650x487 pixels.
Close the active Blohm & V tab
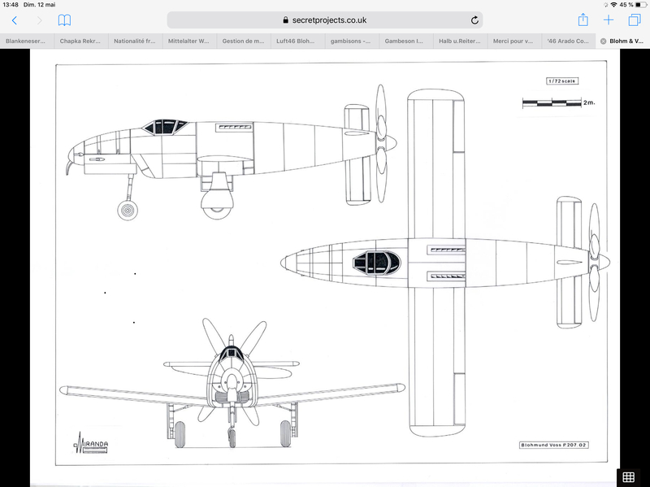603,41
